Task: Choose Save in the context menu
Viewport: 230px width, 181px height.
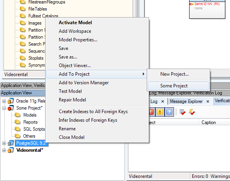Action: (x=97, y=48)
